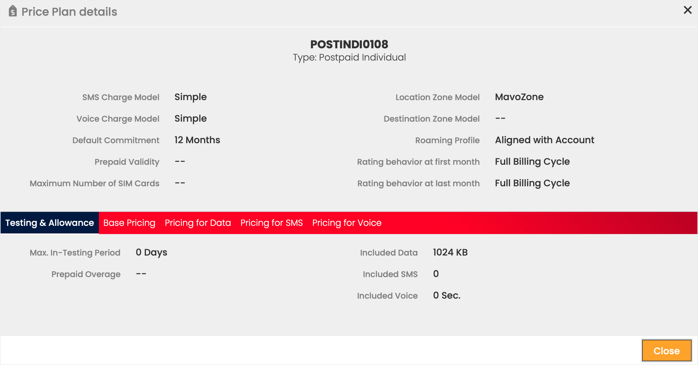
Task: Click the 0 Days testing period value
Action: 152,252
